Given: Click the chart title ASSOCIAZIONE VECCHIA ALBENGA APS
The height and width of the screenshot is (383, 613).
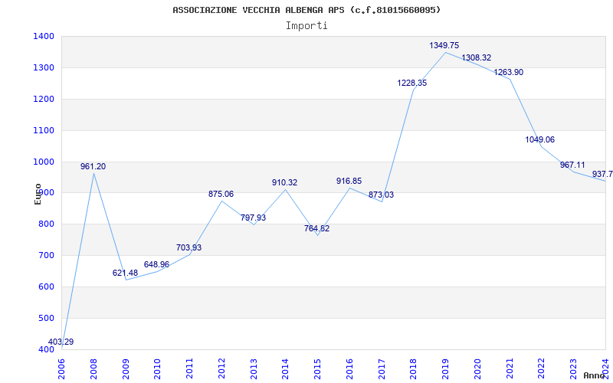Looking at the screenshot, I should pos(306,10).
